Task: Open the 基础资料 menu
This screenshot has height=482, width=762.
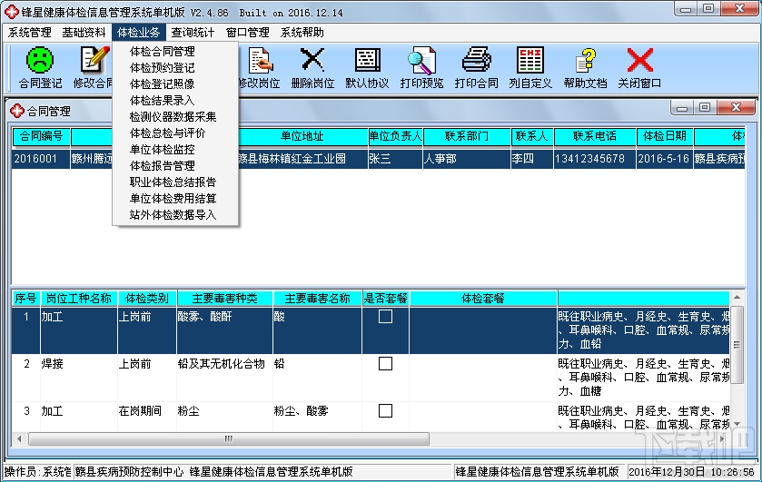Action: (84, 33)
